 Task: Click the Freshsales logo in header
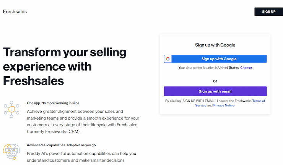(15, 11)
